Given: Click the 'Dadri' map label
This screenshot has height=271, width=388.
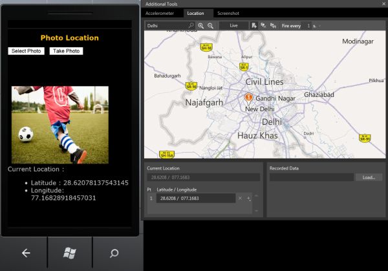Looking at the screenshot, I should 308,133.
